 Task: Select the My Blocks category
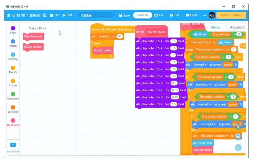13,122
